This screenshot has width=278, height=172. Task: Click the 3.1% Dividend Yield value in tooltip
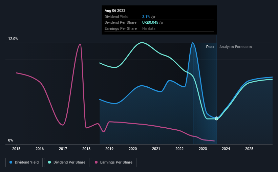(146, 17)
